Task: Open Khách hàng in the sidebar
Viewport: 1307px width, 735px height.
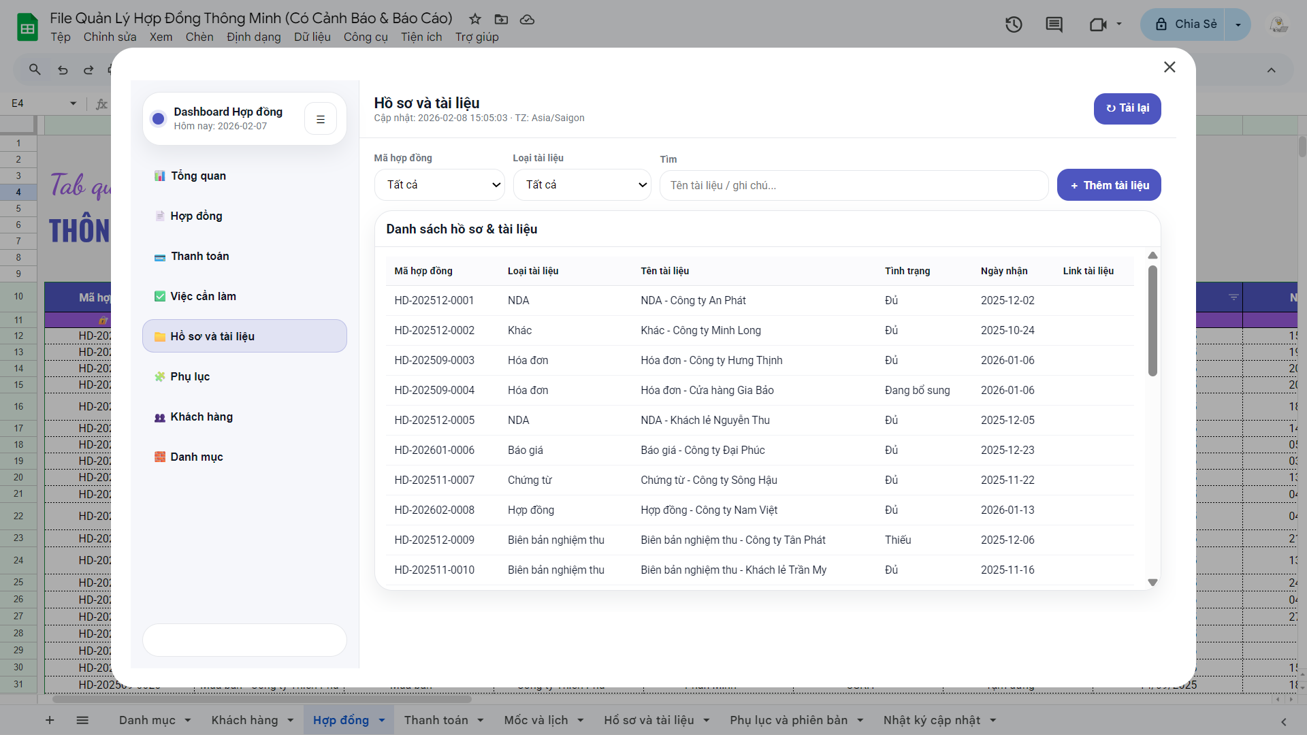Action: tap(201, 416)
